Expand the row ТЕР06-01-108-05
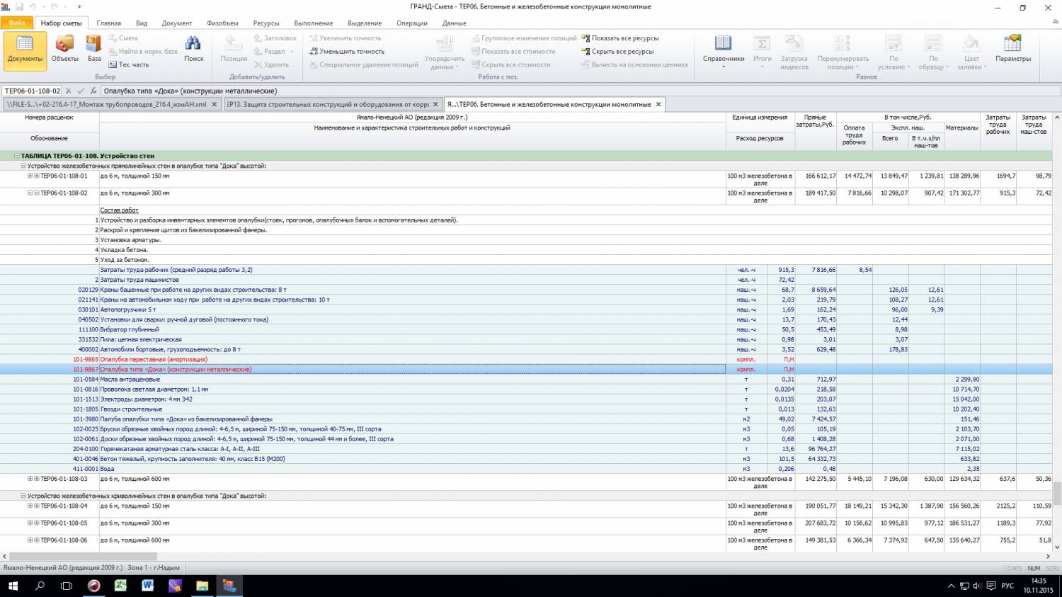The width and height of the screenshot is (1062, 597). [30, 523]
